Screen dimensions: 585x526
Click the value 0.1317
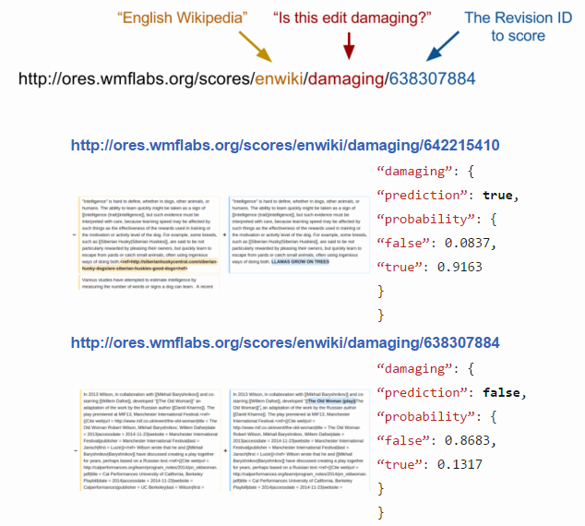(460, 464)
